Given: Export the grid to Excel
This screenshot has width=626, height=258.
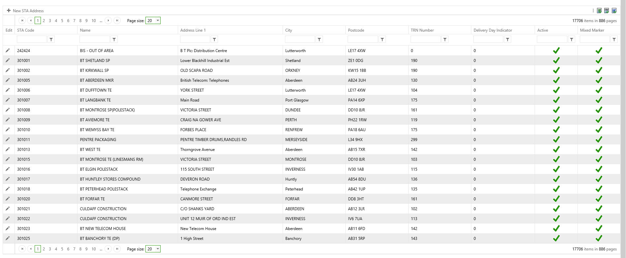Looking at the screenshot, I should tap(599, 11).
